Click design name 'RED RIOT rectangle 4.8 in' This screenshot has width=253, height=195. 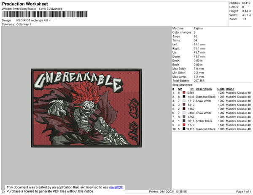pyautogui.click(x=34, y=20)
